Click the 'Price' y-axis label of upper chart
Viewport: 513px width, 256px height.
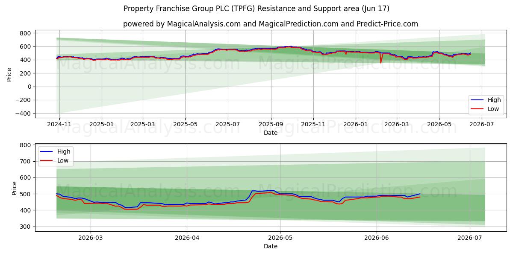pyautogui.click(x=9, y=74)
